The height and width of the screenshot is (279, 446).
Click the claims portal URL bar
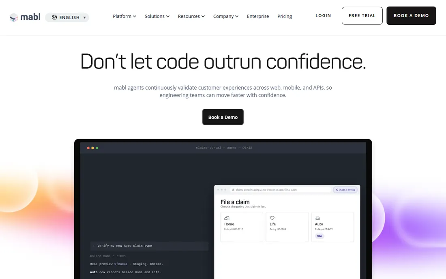[x=281, y=190]
